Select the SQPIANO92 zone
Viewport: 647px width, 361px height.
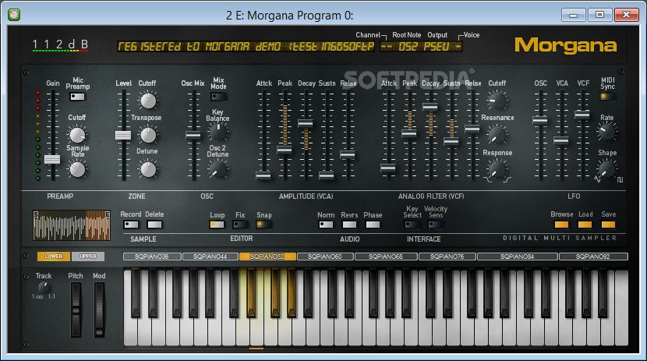593,257
